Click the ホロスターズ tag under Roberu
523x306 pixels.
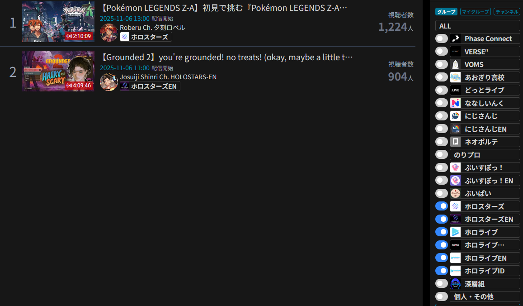tap(146, 37)
